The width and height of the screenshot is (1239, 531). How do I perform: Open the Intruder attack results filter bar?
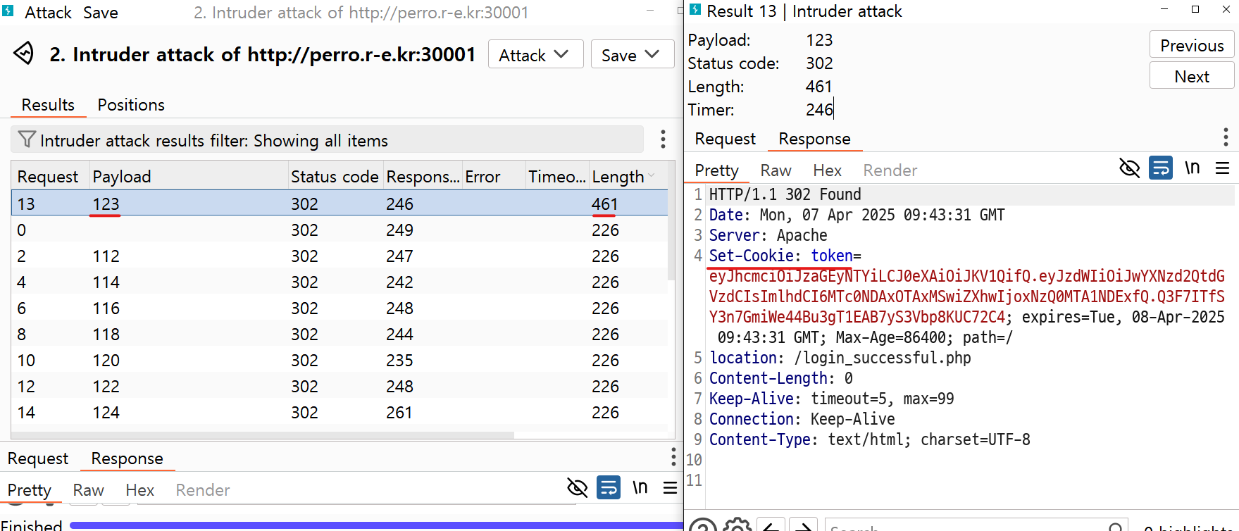tap(328, 139)
